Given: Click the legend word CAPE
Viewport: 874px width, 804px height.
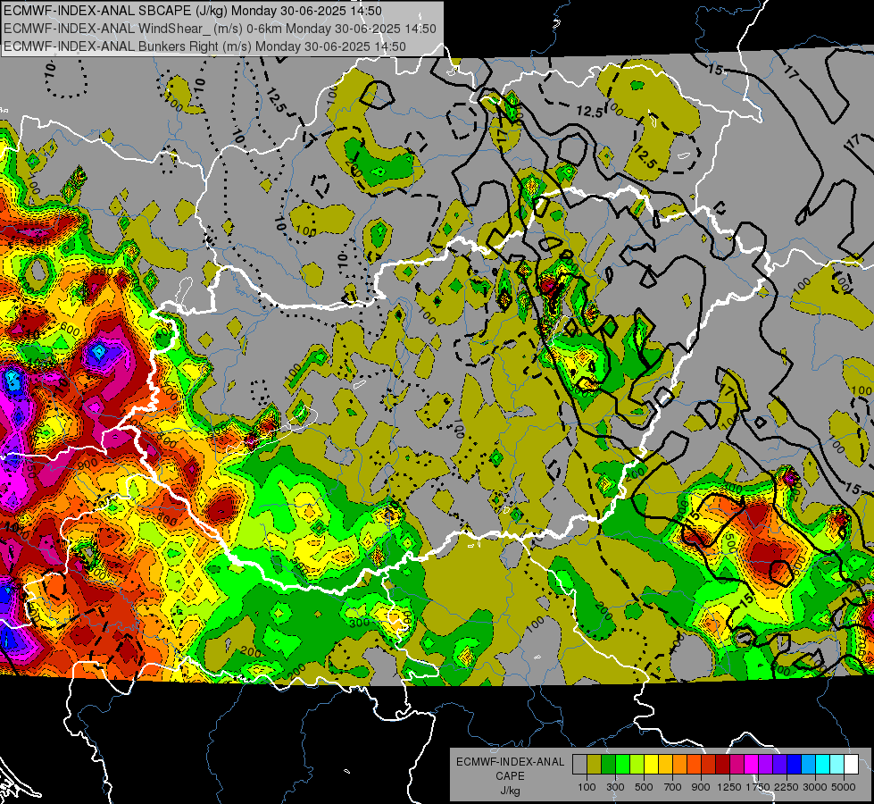Looking at the screenshot, I should click(x=510, y=776).
